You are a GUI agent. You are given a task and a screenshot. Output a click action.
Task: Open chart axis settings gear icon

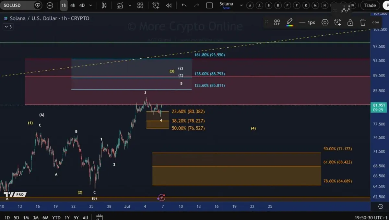pyautogui.click(x=381, y=206)
